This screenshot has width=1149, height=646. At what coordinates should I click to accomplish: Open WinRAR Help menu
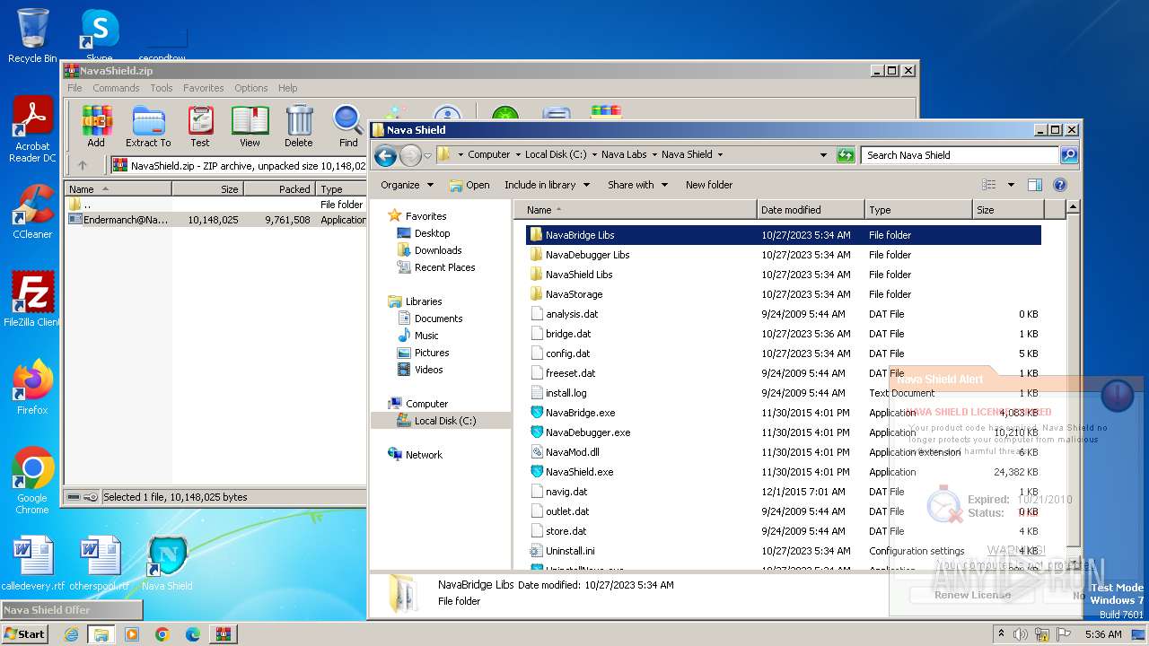coord(287,88)
